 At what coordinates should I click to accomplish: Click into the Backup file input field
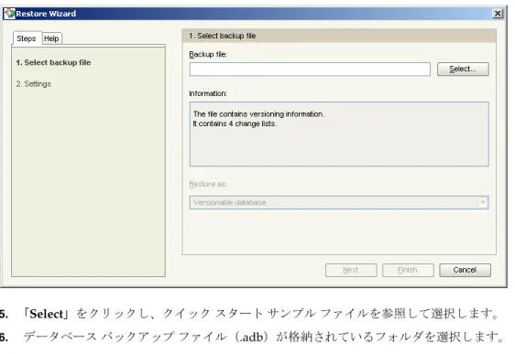click(x=310, y=70)
